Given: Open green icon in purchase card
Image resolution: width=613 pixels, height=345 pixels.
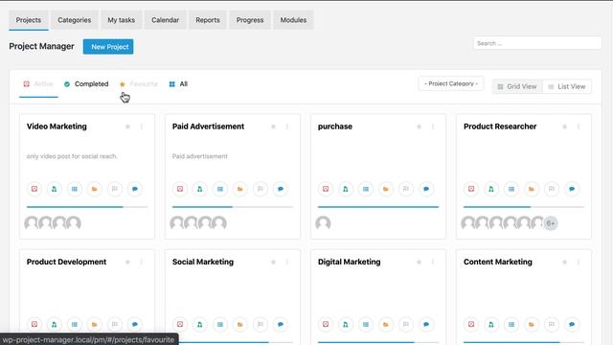Looking at the screenshot, I should coord(346,189).
